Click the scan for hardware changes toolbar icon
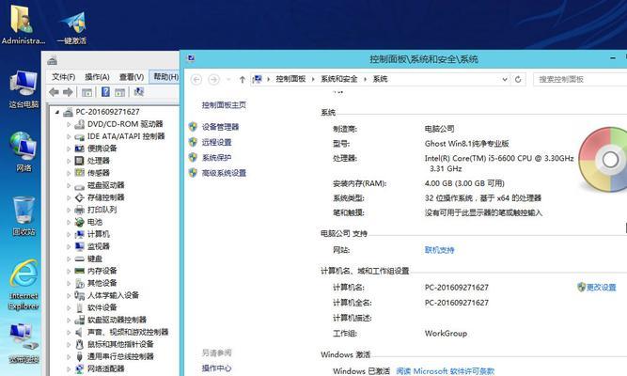The height and width of the screenshot is (376, 627). coord(138,92)
